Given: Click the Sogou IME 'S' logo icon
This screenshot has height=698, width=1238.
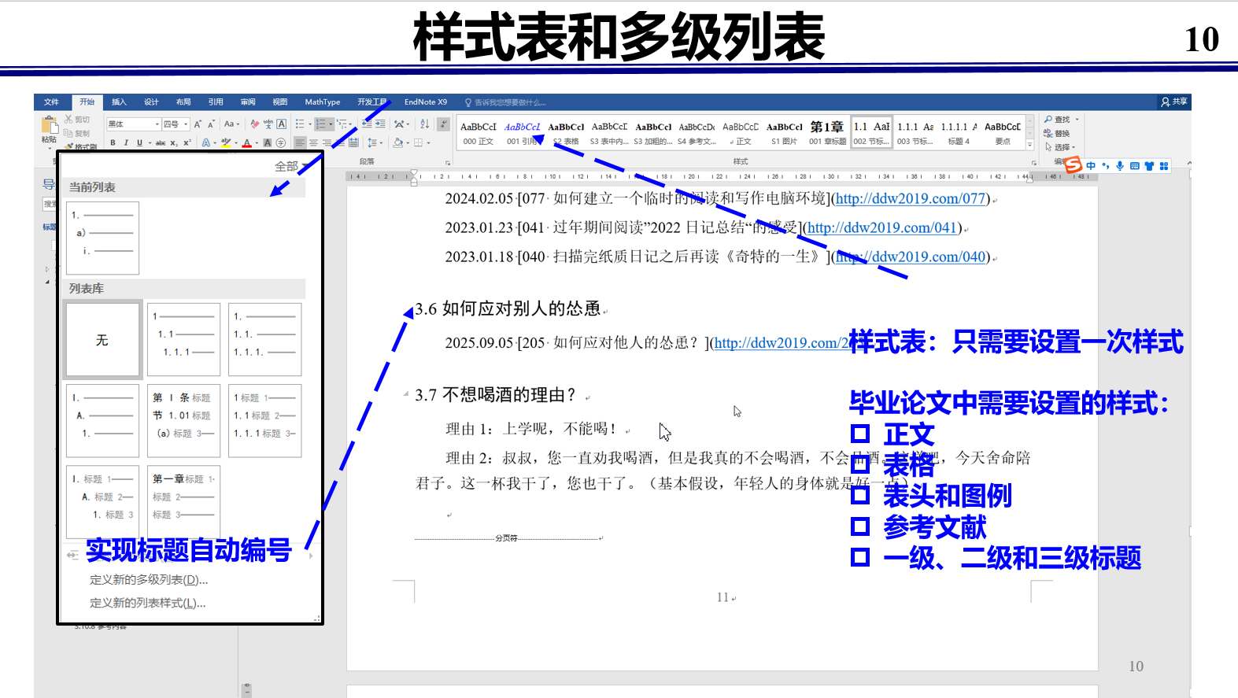Looking at the screenshot, I should (x=1074, y=165).
